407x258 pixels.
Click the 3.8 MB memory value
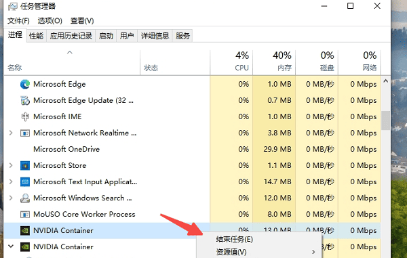(279, 133)
